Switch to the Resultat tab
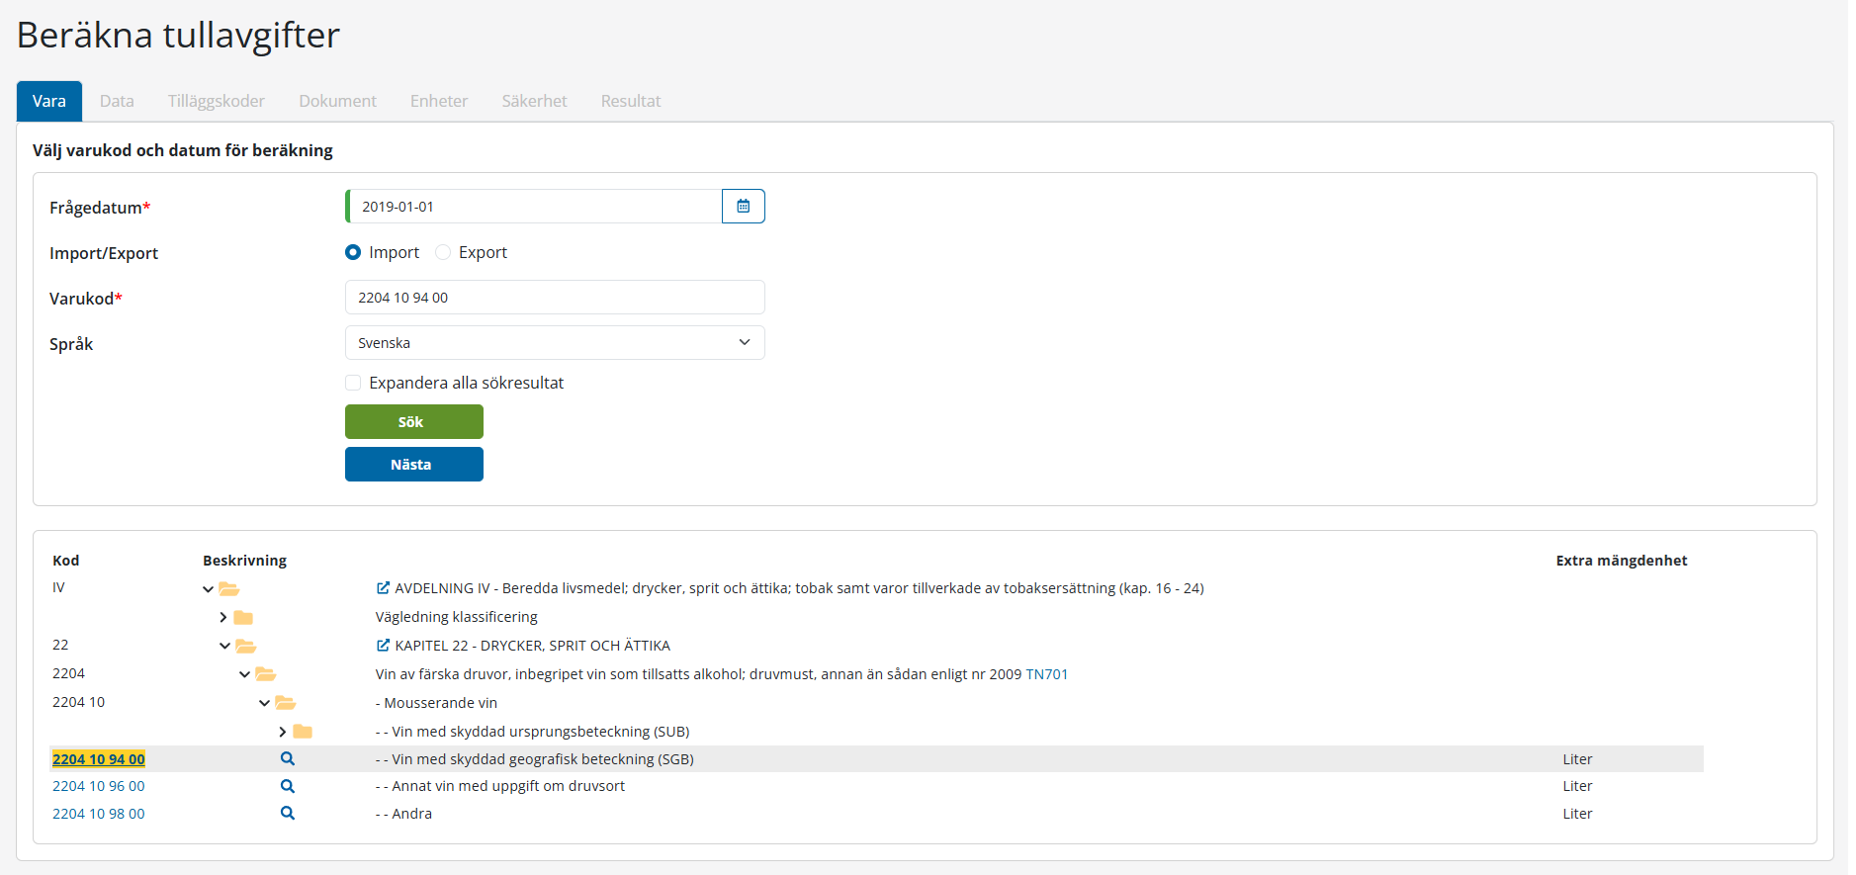Image resolution: width=1856 pixels, height=875 pixels. pos(630,101)
